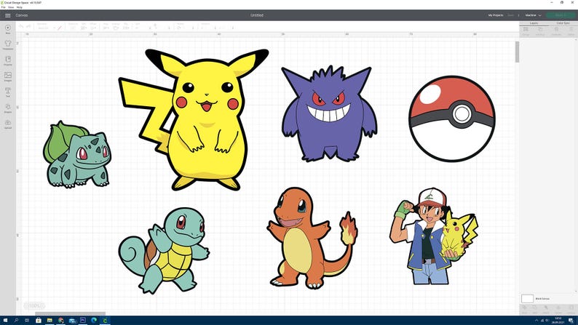Select the large Pikachu image
This screenshot has height=325, width=578.
(x=194, y=120)
